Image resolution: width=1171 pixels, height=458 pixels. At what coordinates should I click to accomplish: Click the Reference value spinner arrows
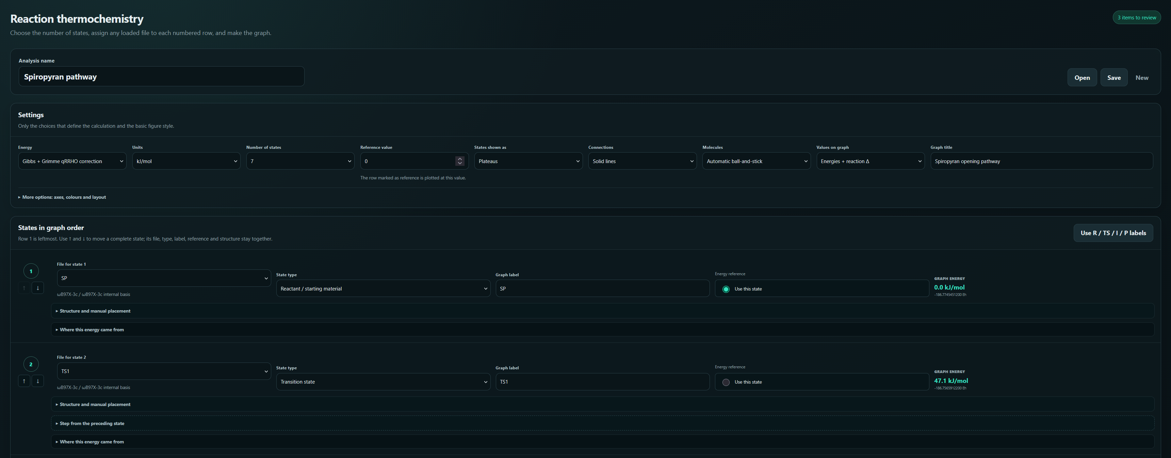[459, 161]
